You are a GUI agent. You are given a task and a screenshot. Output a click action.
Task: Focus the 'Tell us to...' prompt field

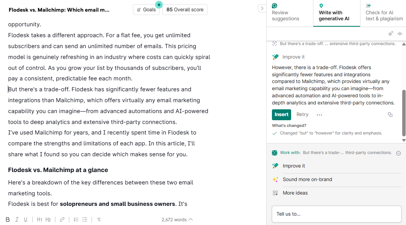[336, 214]
